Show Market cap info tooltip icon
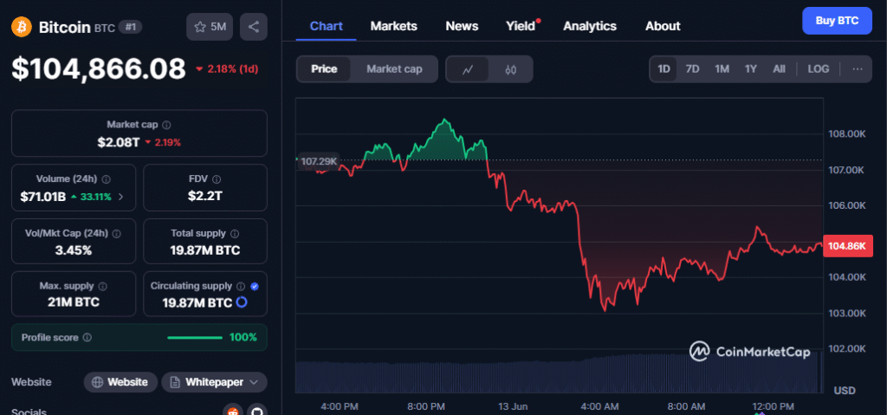 coord(167,125)
